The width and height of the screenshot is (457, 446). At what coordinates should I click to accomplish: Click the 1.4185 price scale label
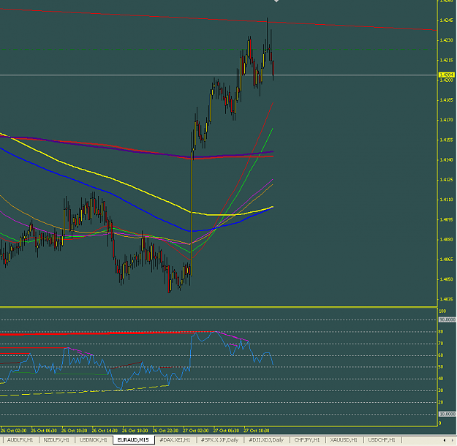click(447, 100)
